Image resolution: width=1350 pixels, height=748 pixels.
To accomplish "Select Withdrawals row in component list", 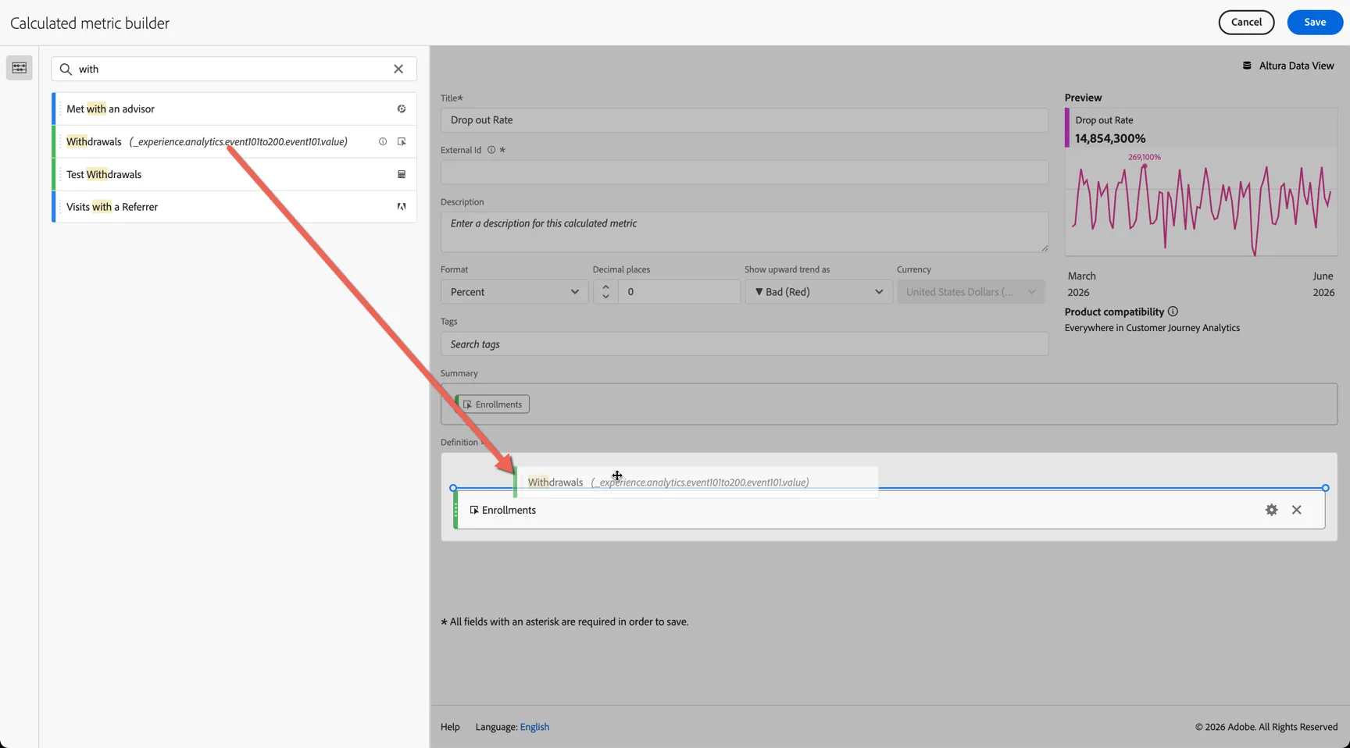I will [234, 141].
